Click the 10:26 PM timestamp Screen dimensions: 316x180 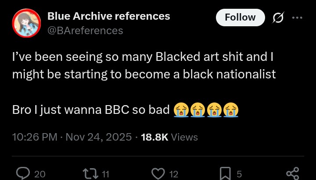35,137
